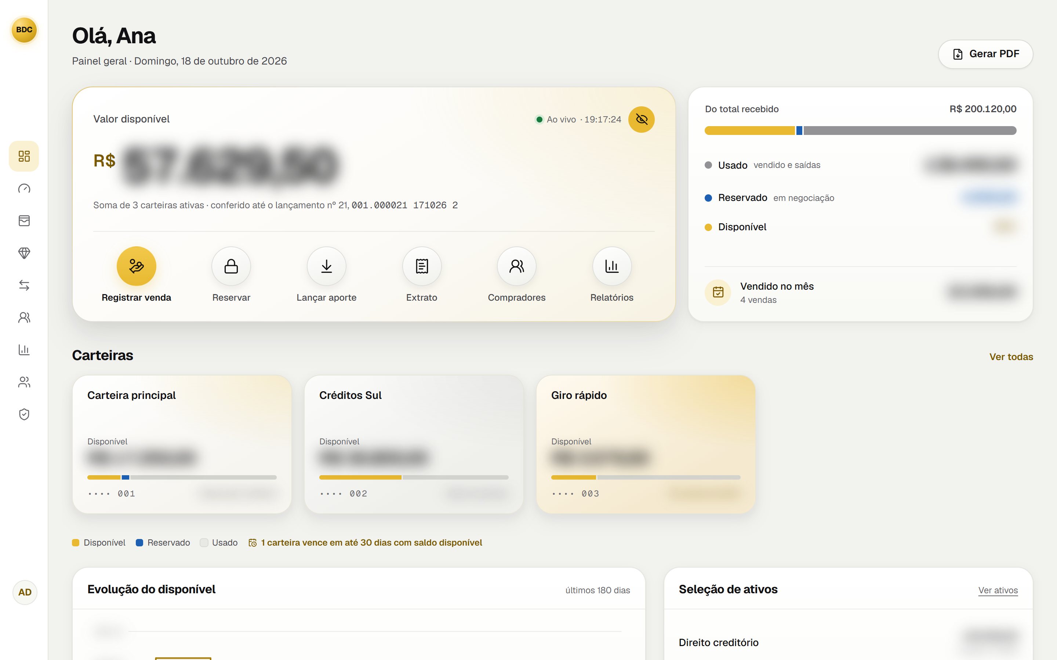Open the Ver ativos link

click(x=998, y=590)
